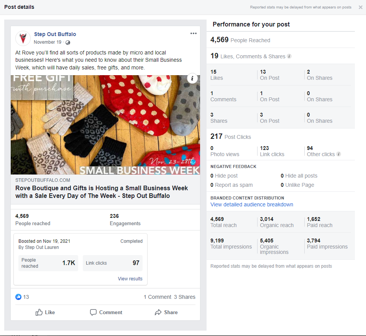Image resolution: width=366 pixels, height=336 pixels.
Task: Click the November 19 post date
Action: [48, 42]
